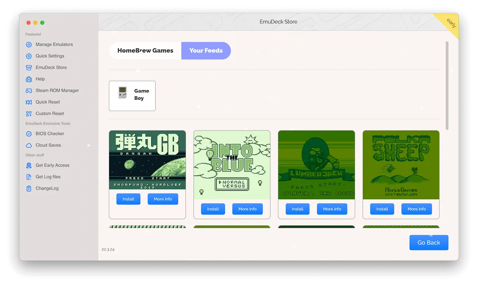This screenshot has width=478, height=286.
Task: Click the version number 22.3.24
Action: point(108,250)
